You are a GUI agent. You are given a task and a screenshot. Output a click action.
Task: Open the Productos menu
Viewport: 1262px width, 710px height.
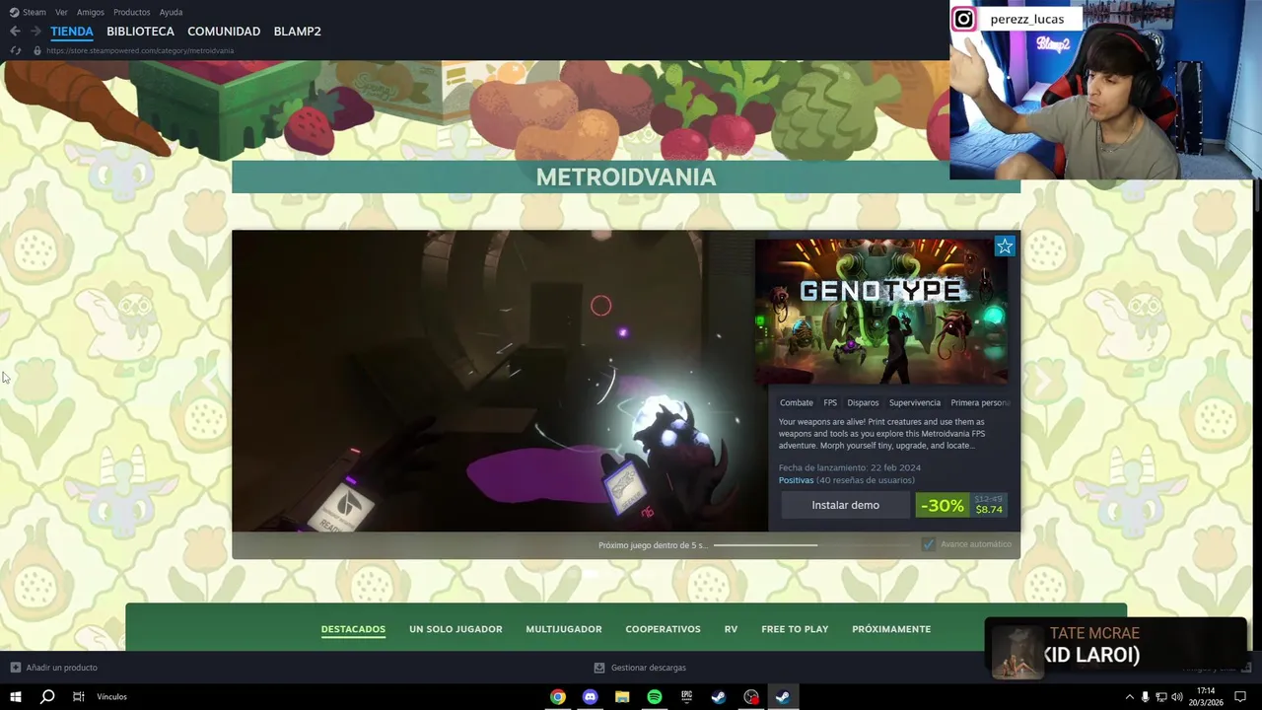pos(132,12)
